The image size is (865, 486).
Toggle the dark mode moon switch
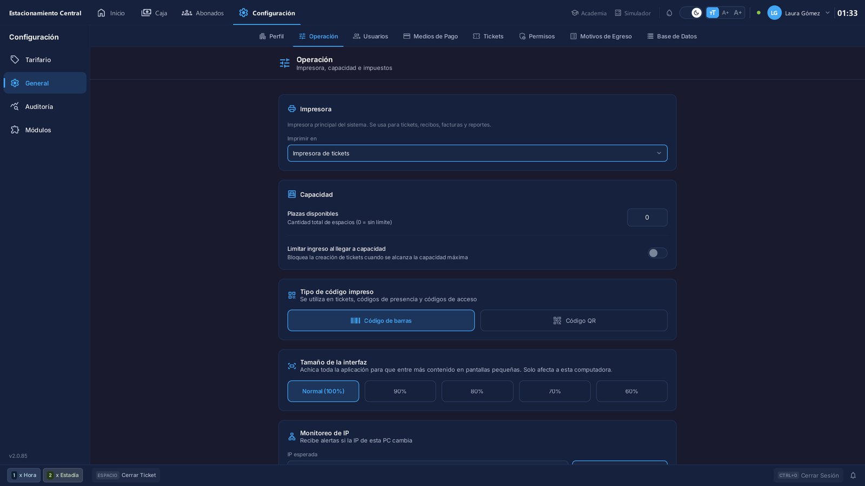(x=691, y=13)
